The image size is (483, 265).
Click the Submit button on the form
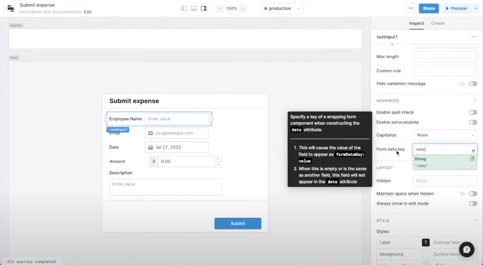coord(238,224)
